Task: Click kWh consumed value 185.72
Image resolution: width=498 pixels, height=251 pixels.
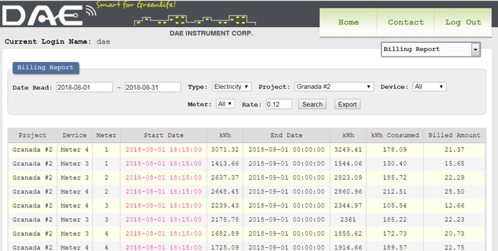Action: point(395,177)
